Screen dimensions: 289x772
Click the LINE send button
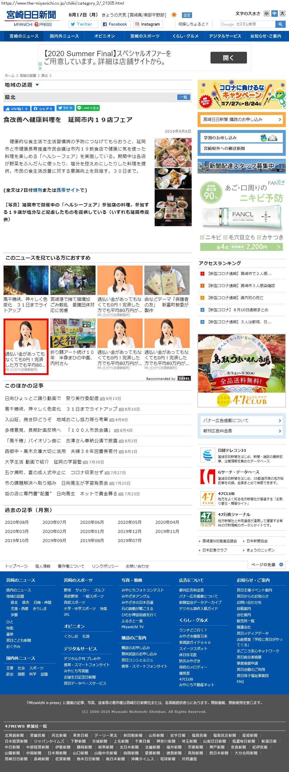pyautogui.click(x=88, y=108)
